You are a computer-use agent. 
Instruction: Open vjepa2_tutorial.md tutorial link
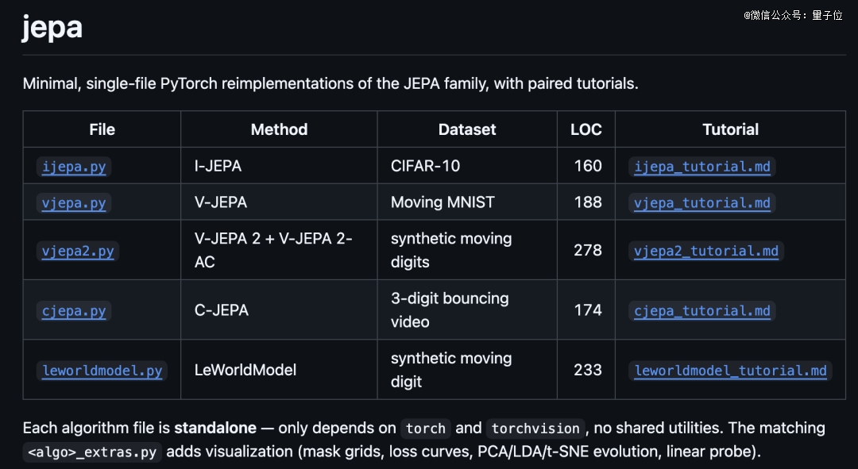click(706, 251)
